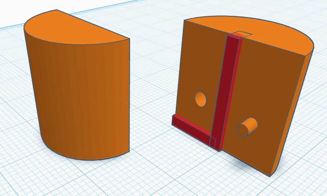The image size is (327, 196).
Task: Click the small red outlined square on top
Action: pos(242,34)
